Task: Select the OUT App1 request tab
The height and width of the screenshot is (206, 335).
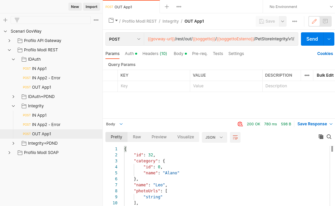Action: pos(131,7)
